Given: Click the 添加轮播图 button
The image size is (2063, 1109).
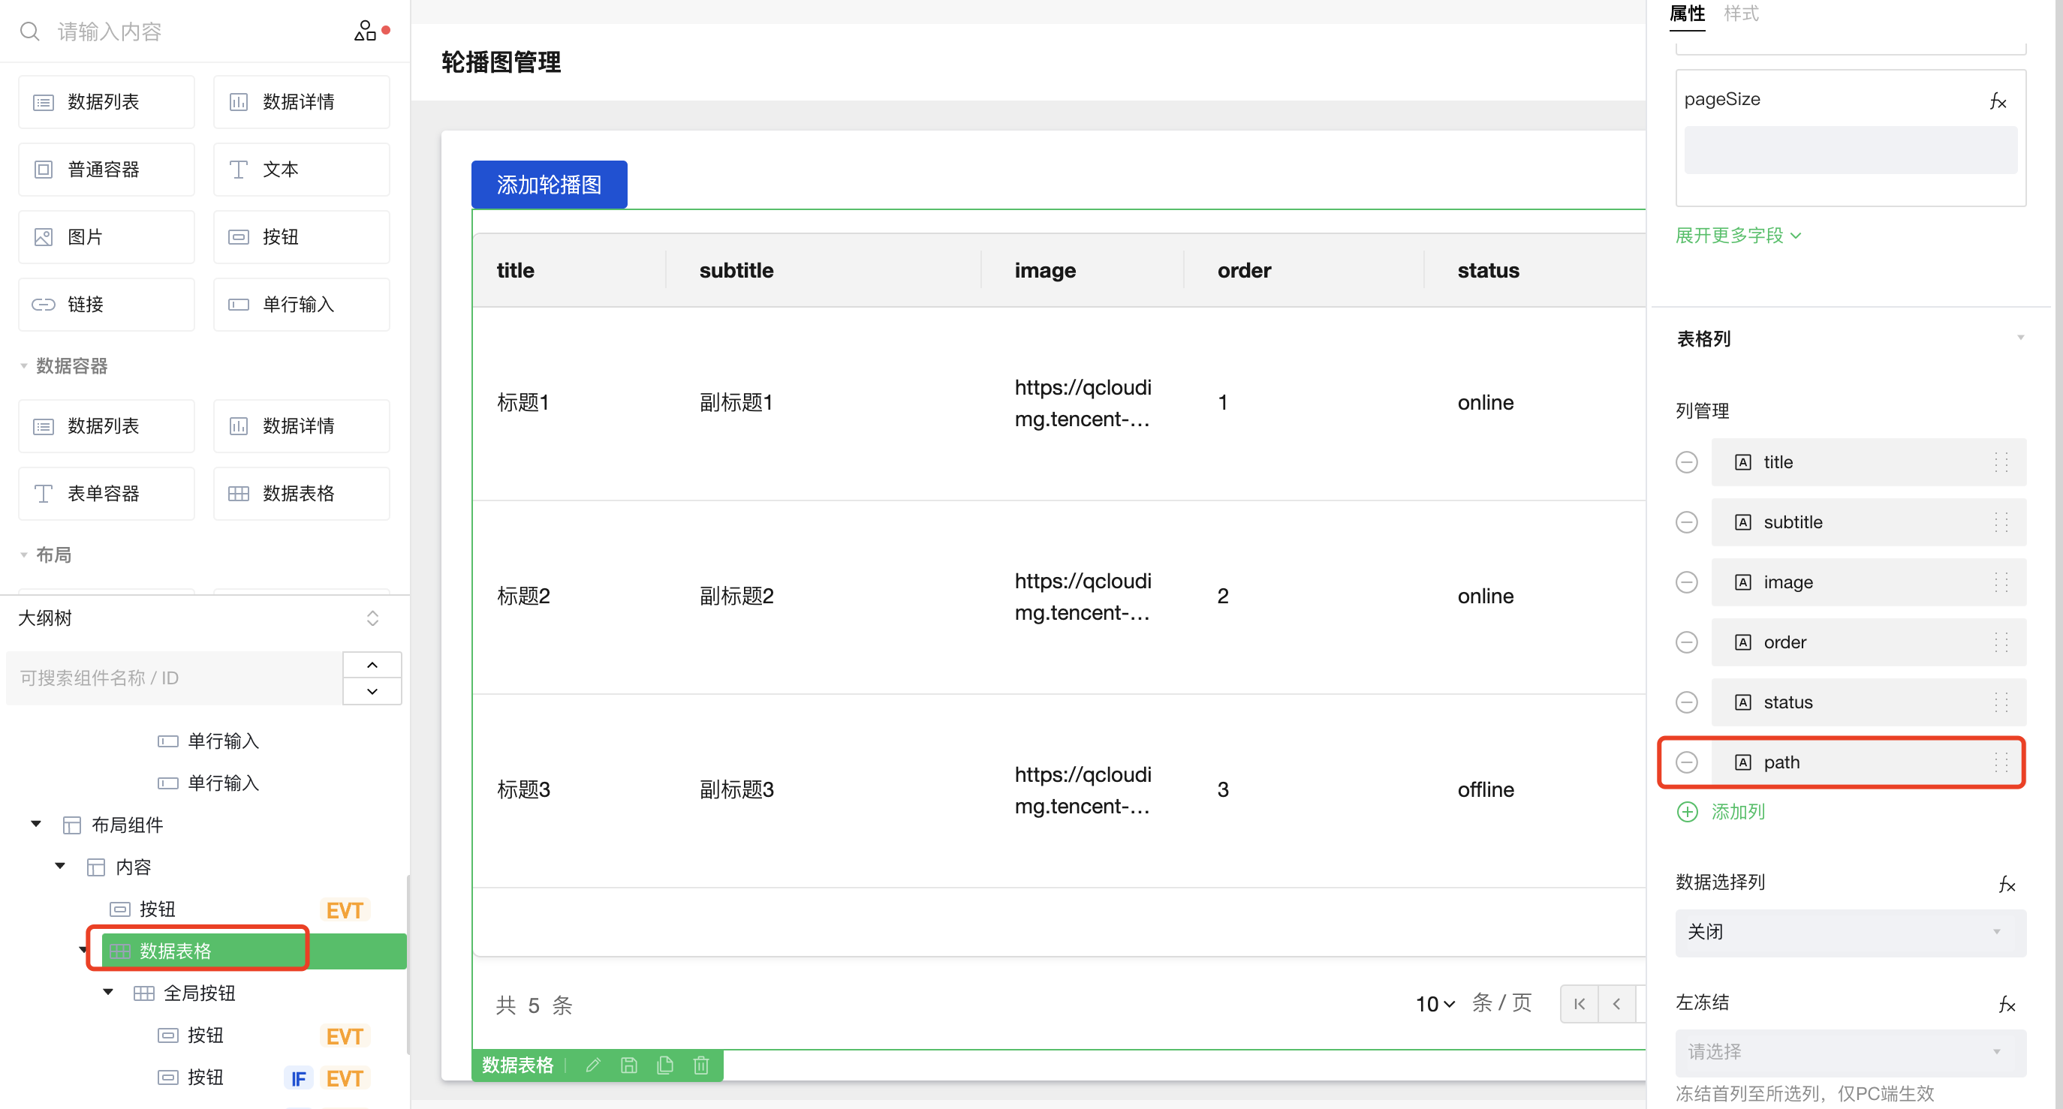Looking at the screenshot, I should [x=549, y=184].
